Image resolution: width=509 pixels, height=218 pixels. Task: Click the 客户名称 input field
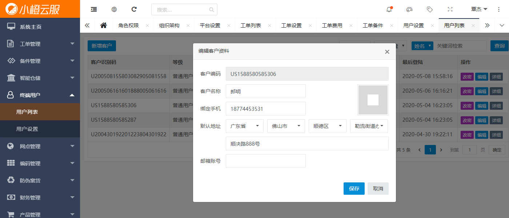[266, 91]
